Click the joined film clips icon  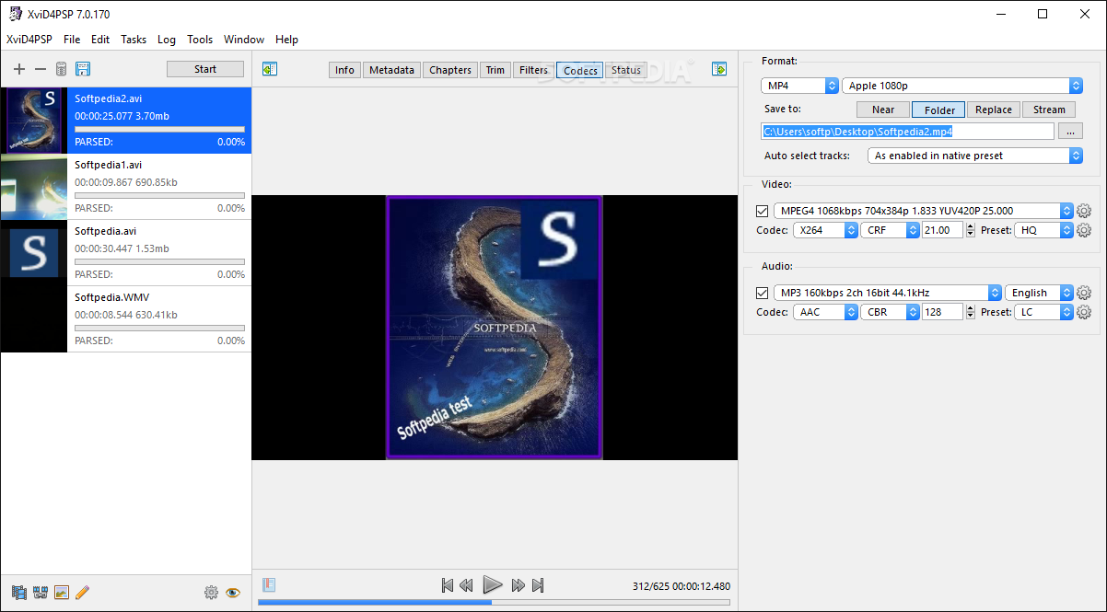click(40, 592)
